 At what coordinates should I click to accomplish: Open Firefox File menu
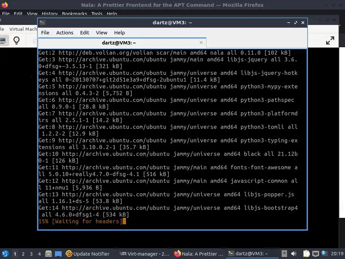6,13
